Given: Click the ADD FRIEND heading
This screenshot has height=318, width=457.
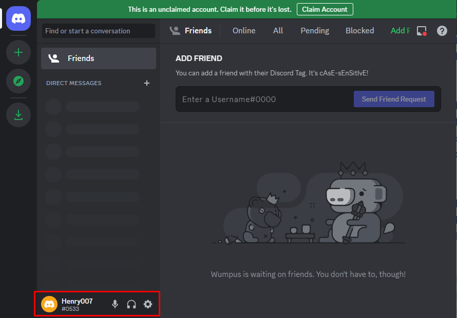Looking at the screenshot, I should point(199,58).
